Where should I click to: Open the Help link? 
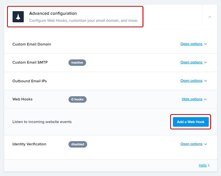(x=203, y=165)
